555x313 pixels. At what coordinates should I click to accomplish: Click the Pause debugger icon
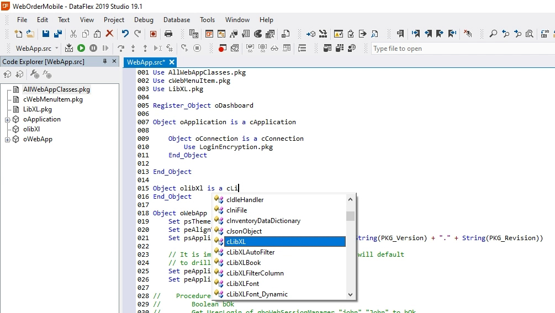click(x=93, y=49)
